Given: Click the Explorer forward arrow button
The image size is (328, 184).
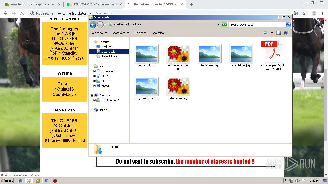Looking at the screenshot, I should 100,25.
